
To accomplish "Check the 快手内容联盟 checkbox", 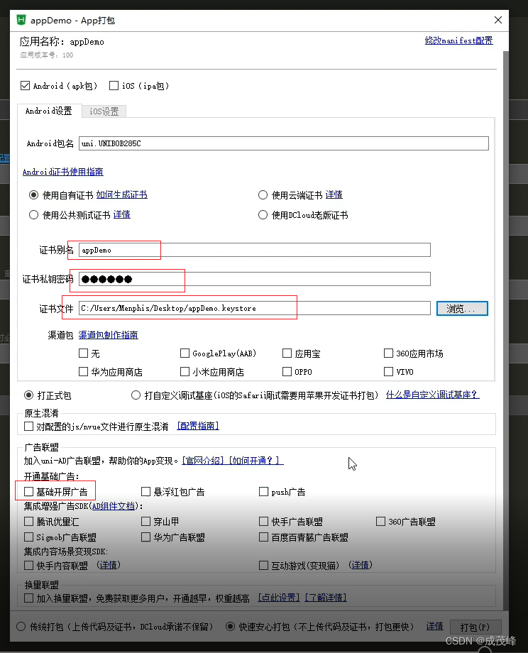I will (x=28, y=566).
